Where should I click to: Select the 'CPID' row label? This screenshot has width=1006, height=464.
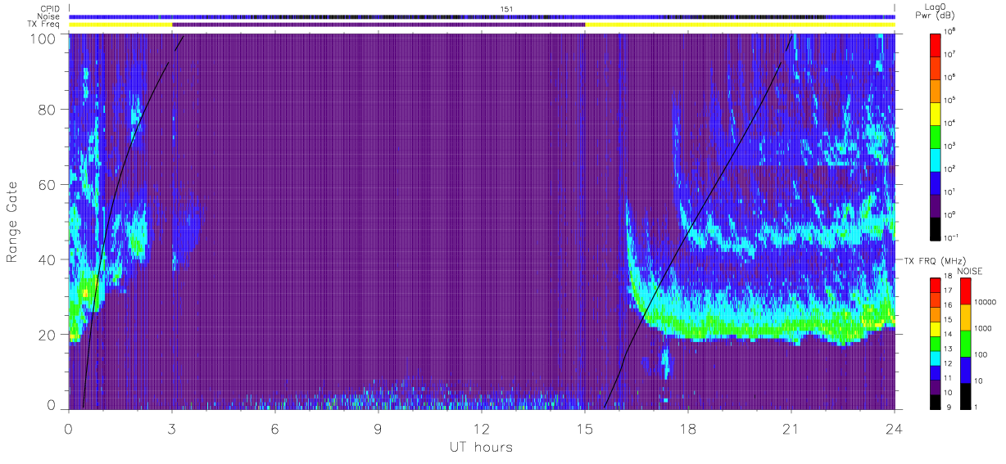pos(51,7)
